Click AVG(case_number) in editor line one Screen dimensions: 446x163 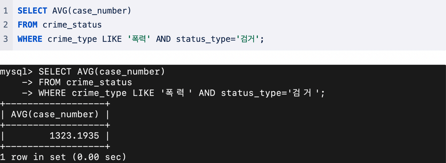92,11
